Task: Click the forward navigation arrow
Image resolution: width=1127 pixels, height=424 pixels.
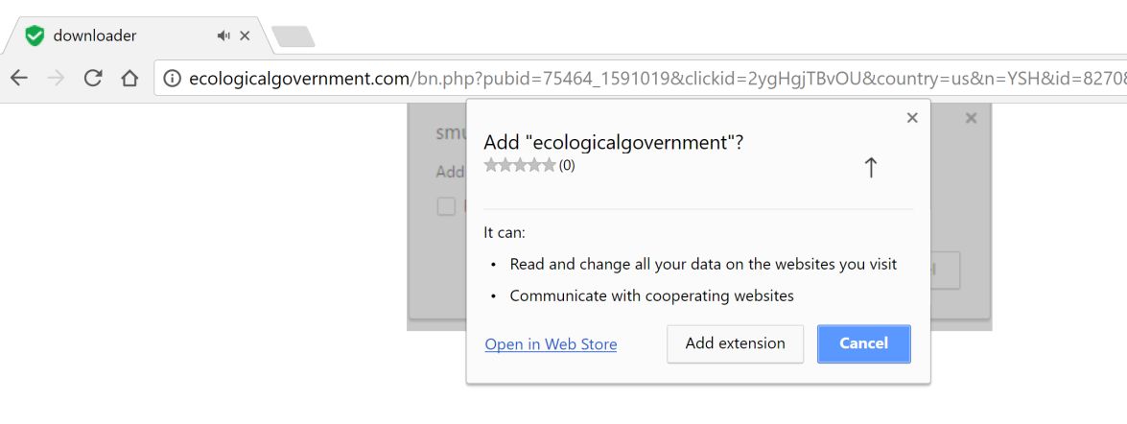Action: (x=56, y=79)
